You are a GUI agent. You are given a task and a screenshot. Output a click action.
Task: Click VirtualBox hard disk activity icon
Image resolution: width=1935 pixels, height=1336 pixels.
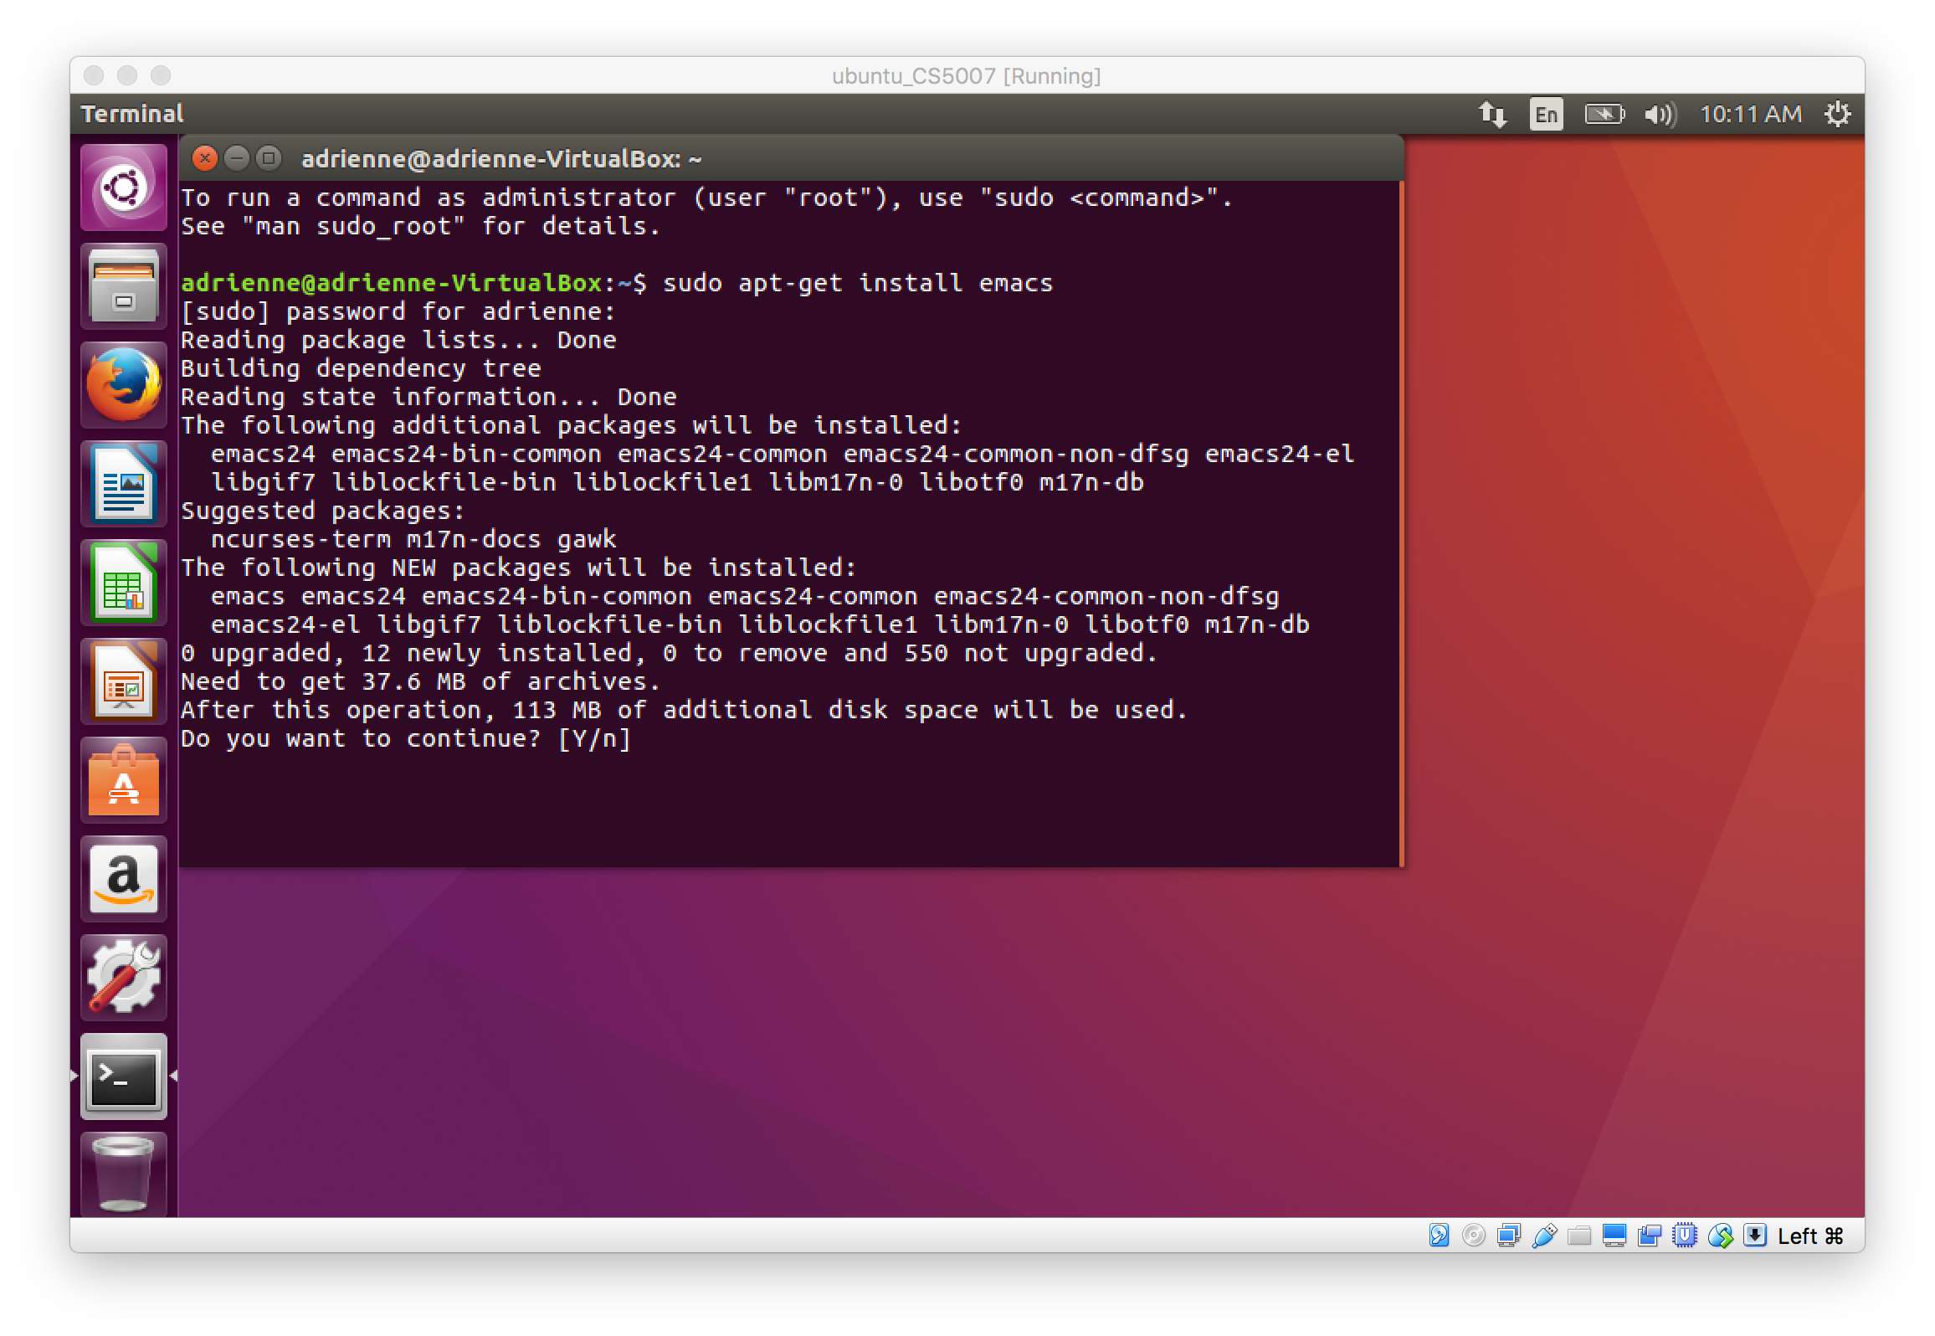(x=1439, y=1236)
